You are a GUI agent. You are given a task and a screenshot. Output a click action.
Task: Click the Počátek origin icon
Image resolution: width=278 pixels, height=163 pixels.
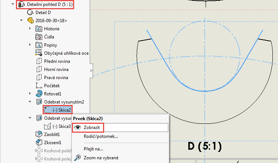click(39, 85)
